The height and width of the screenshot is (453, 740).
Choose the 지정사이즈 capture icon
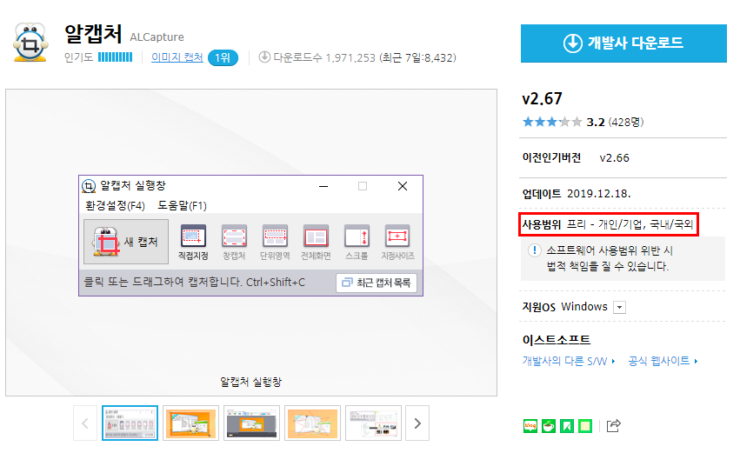(397, 243)
